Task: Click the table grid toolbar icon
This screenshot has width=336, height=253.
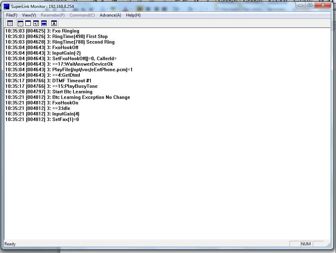Action: (10, 24)
